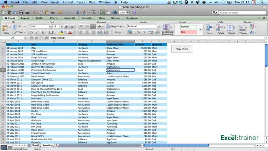Click the Format Painter brush icon

tap(53, 12)
